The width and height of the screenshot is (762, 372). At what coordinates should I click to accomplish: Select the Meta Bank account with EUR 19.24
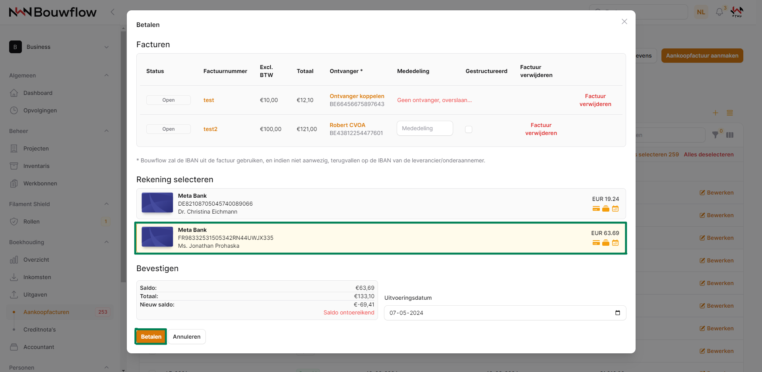pos(380,204)
